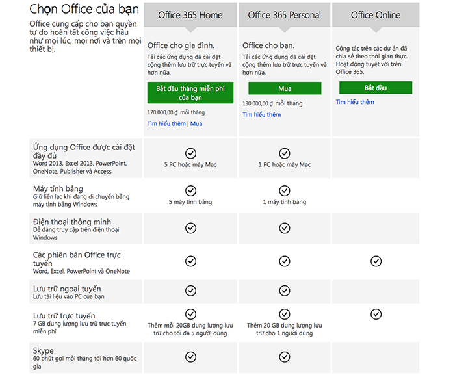Screen dimensions: 455x375
Task: Click Personal checkmark above 1 máy tính bảng
Action: tap(285, 190)
